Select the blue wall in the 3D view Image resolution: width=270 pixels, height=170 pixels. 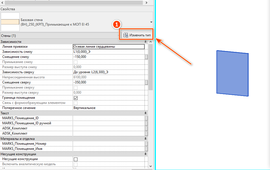coord(232,73)
